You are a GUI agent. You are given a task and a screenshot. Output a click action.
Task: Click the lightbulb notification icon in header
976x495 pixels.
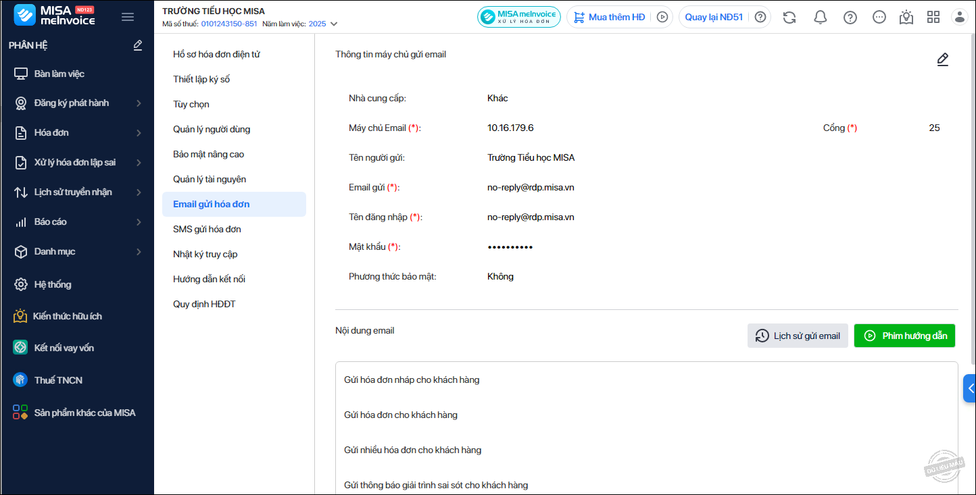(x=906, y=17)
